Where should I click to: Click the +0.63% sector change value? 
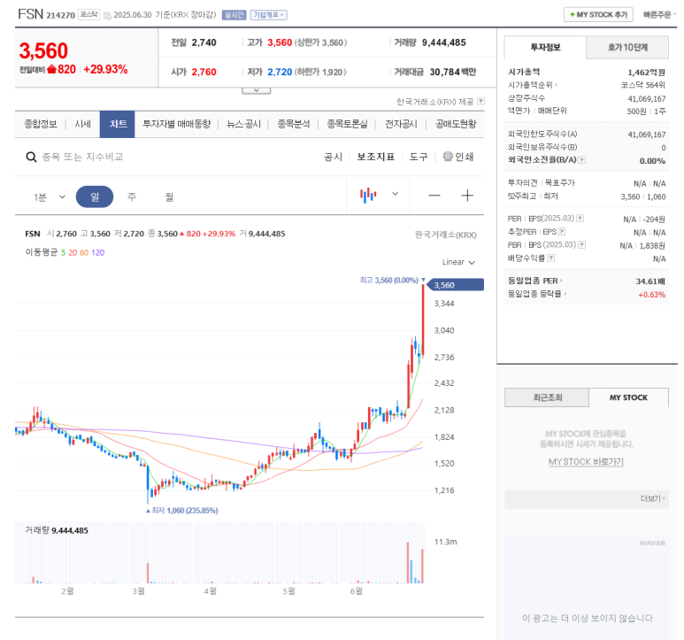click(x=652, y=295)
